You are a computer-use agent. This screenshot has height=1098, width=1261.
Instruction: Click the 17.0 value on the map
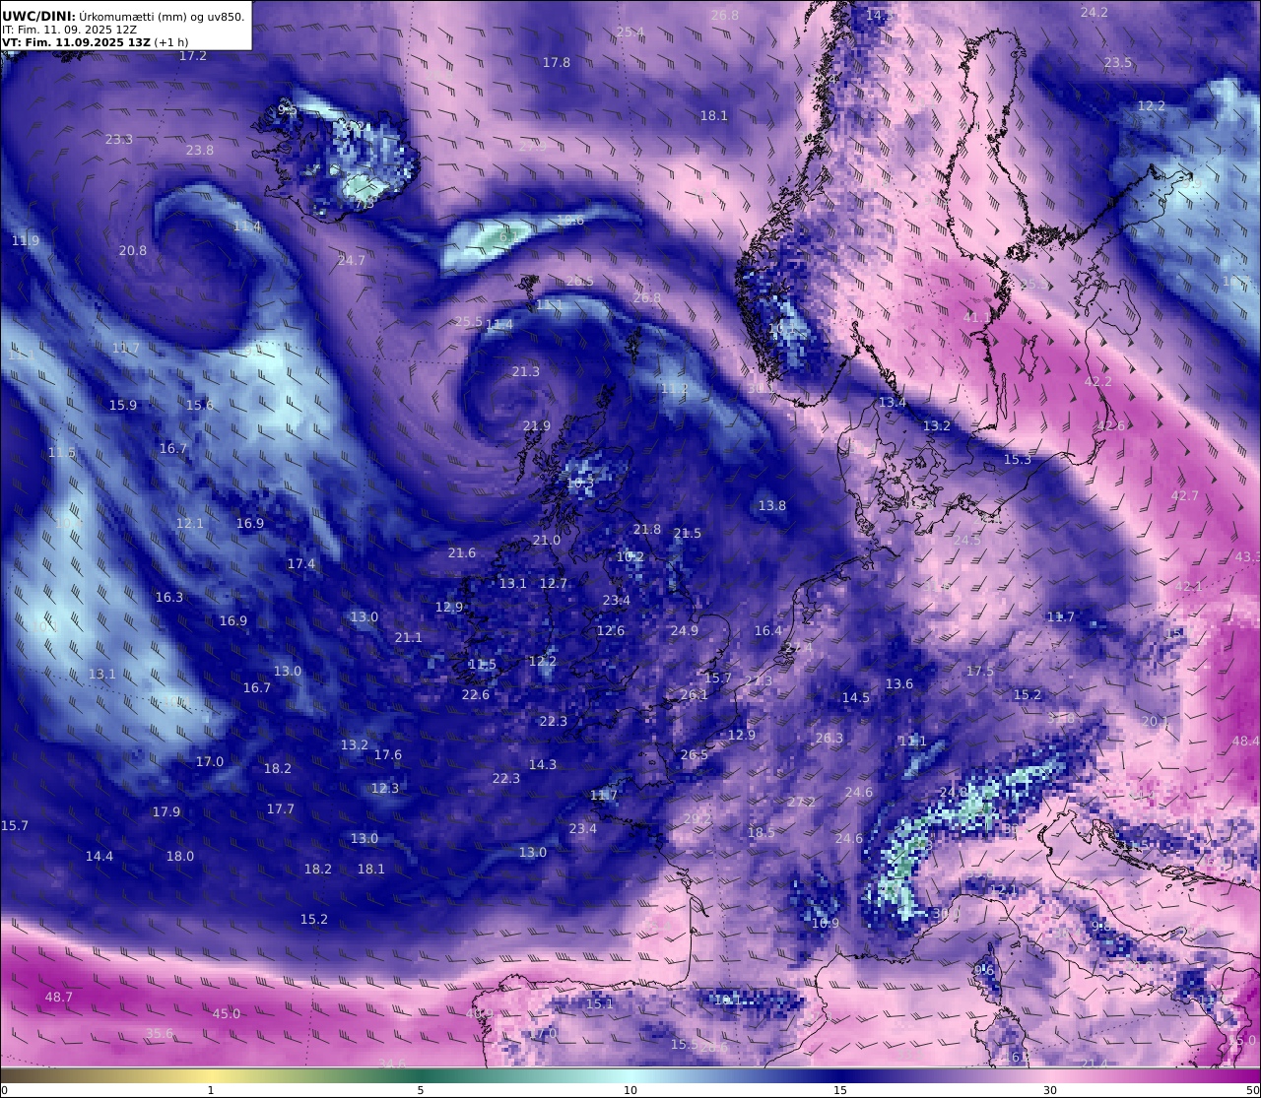coord(210,762)
